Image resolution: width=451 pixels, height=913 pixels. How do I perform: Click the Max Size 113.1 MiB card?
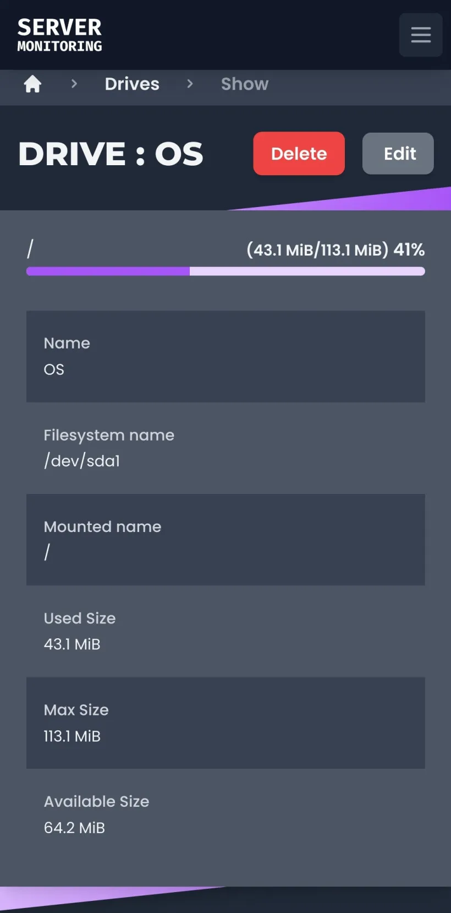click(x=226, y=722)
